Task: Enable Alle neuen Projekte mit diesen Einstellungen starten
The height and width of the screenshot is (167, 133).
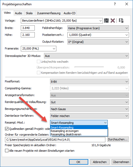Action: click(x=7, y=151)
